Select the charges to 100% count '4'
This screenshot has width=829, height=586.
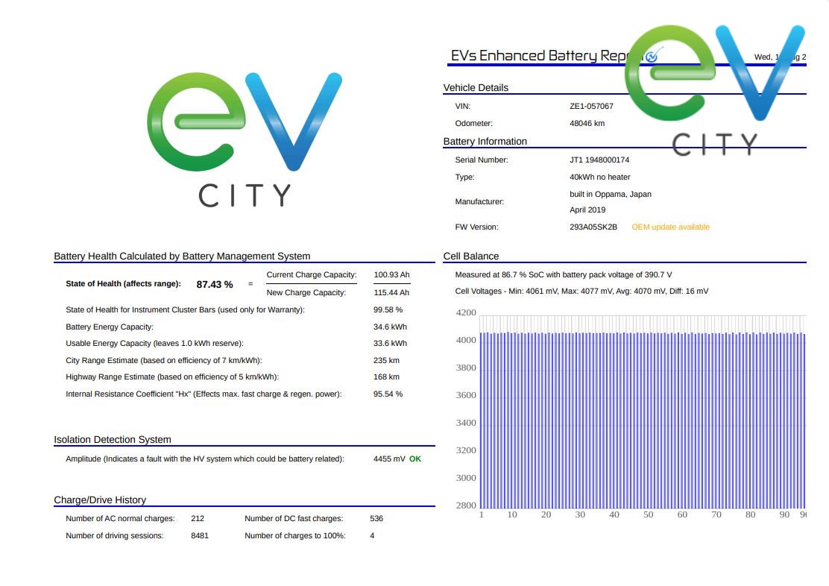coord(372,536)
